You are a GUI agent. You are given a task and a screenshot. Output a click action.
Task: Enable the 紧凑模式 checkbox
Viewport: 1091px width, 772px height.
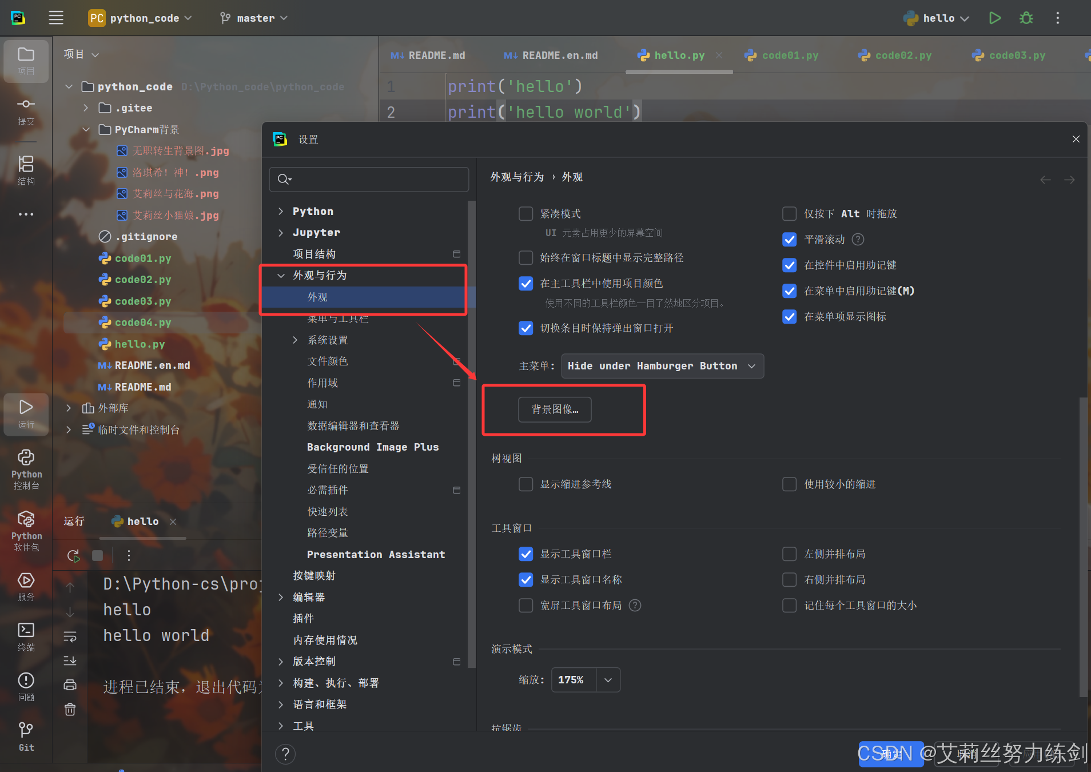pos(525,213)
